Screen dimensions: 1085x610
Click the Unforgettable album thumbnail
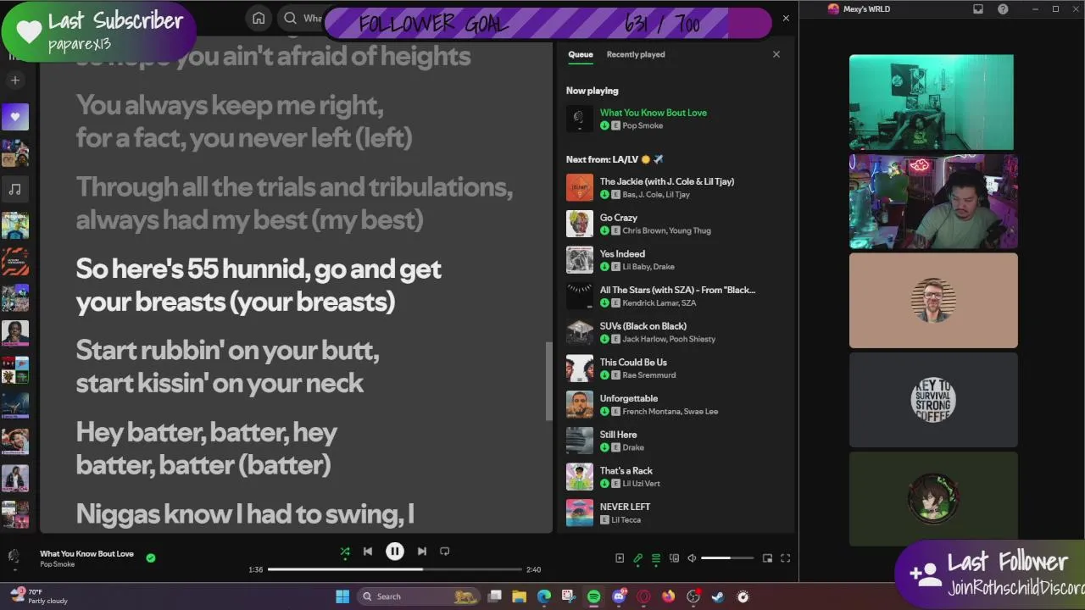coord(580,404)
